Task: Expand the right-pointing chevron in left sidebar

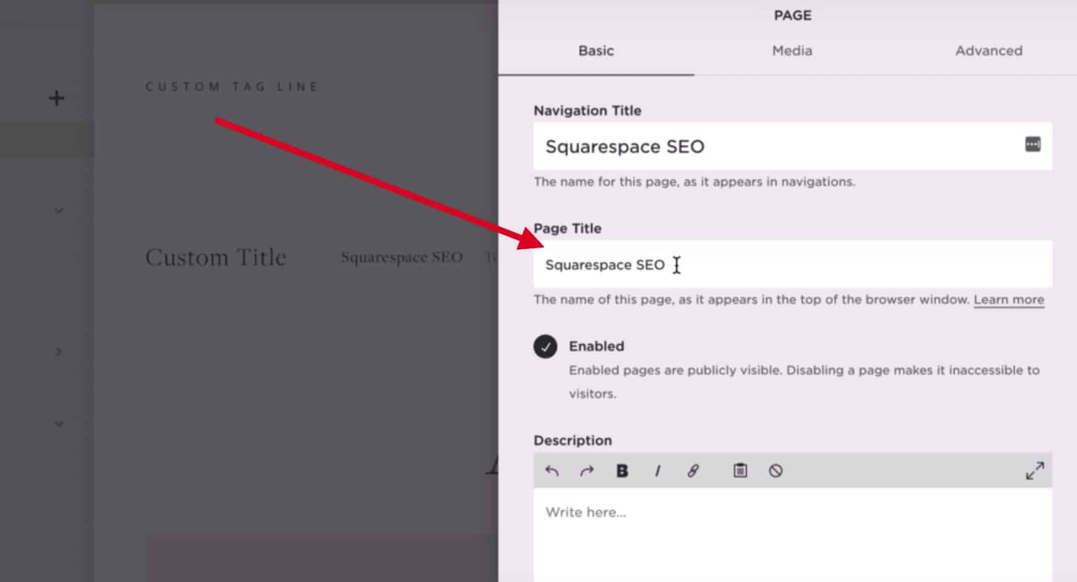Action: click(x=59, y=352)
